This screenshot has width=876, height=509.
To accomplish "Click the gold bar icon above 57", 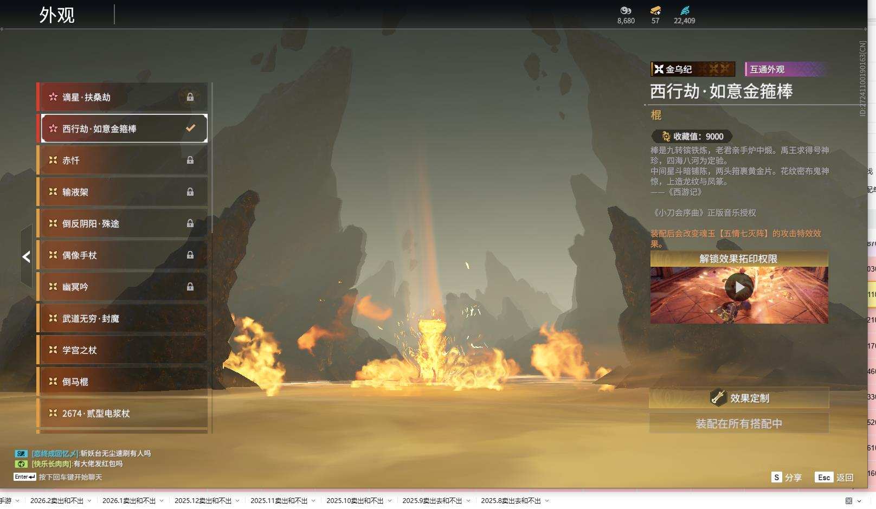I will coord(655,10).
